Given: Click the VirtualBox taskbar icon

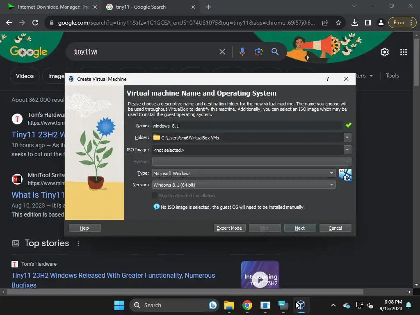Looking at the screenshot, I should tap(301, 305).
